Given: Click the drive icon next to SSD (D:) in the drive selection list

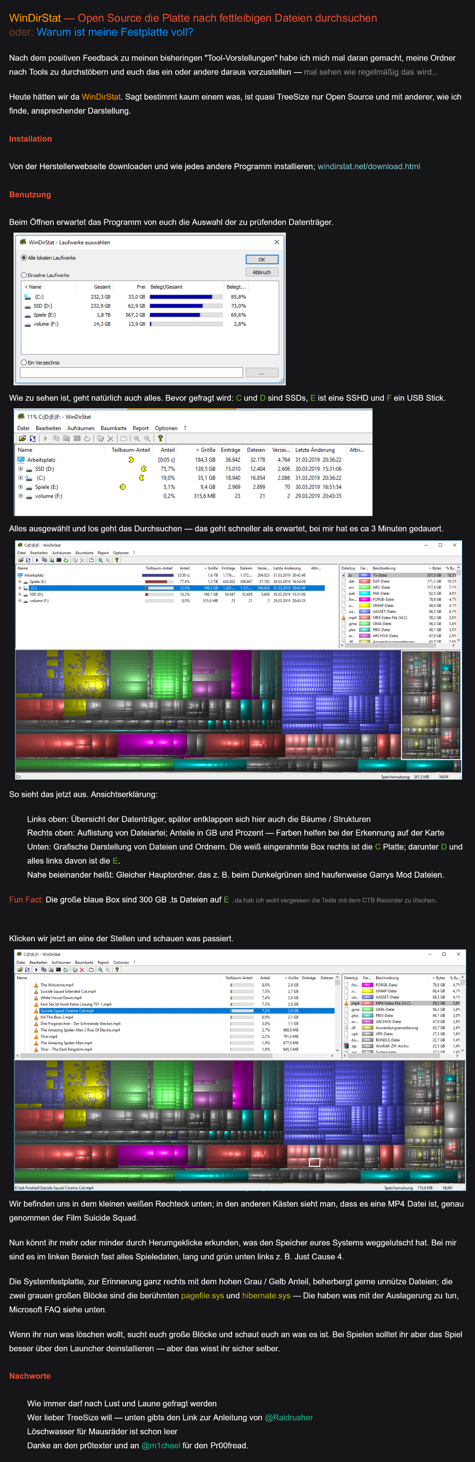Looking at the screenshot, I should (x=27, y=306).
